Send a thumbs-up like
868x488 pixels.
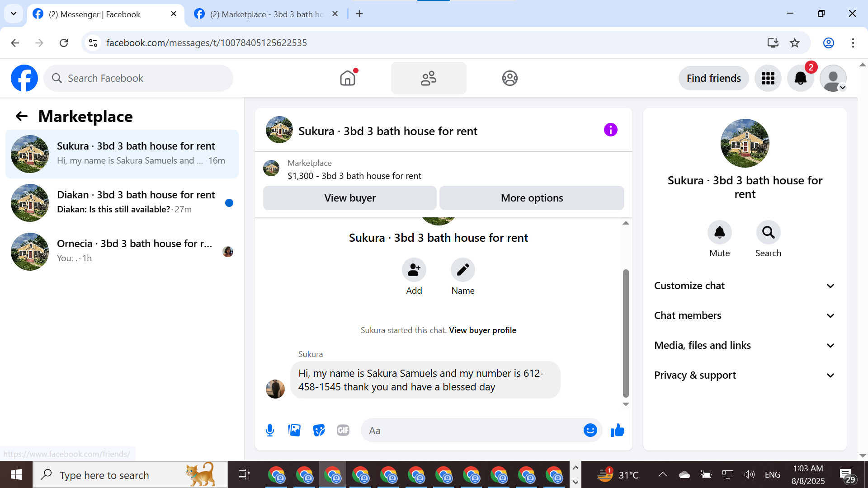coord(617,430)
